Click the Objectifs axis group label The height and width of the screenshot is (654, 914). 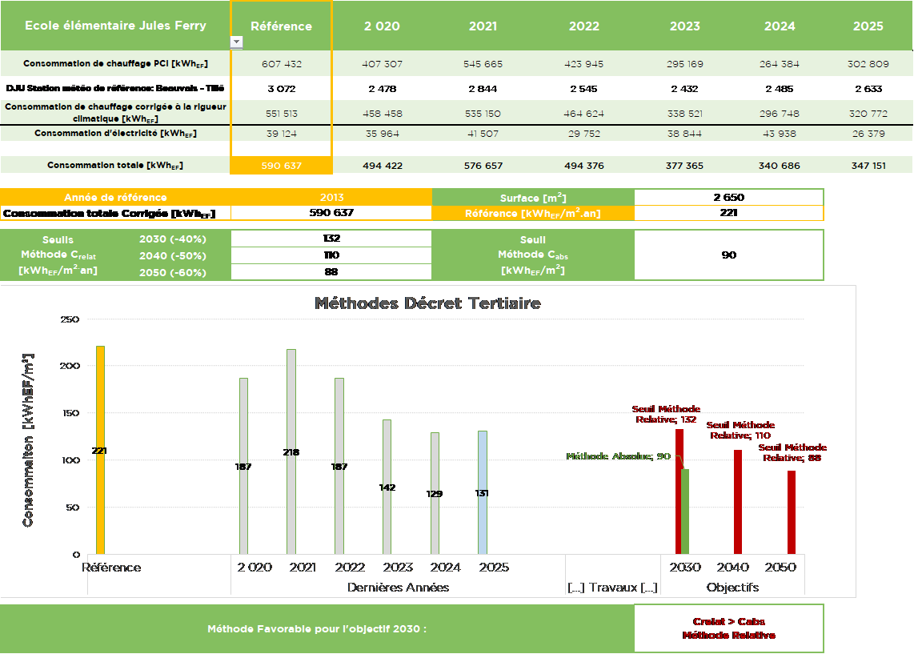(732, 588)
